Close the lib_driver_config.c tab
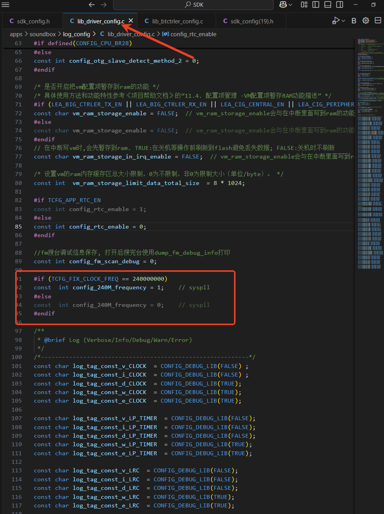Image resolution: width=384 pixels, height=514 pixels. [131, 21]
